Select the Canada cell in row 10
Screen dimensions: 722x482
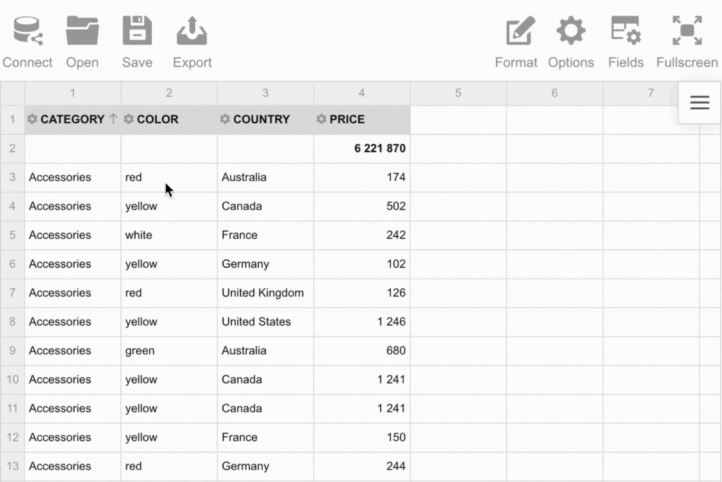(x=266, y=379)
